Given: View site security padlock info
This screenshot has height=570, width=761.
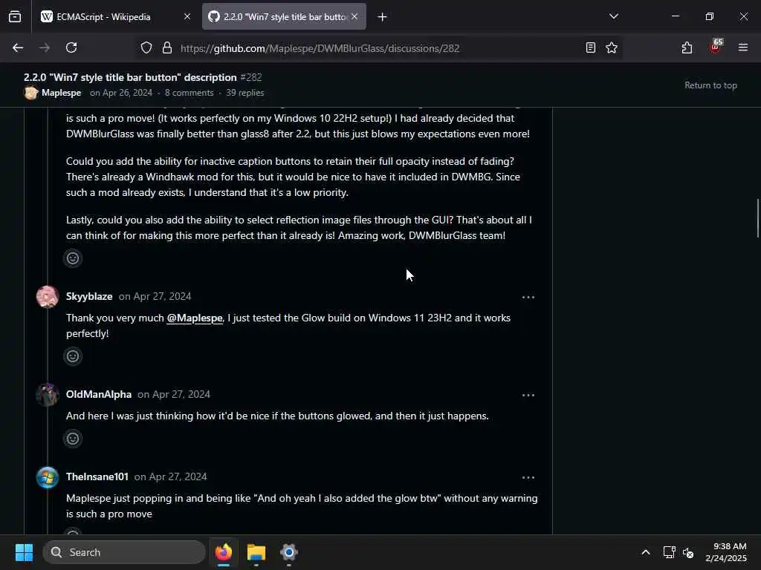Looking at the screenshot, I should pyautogui.click(x=167, y=48).
